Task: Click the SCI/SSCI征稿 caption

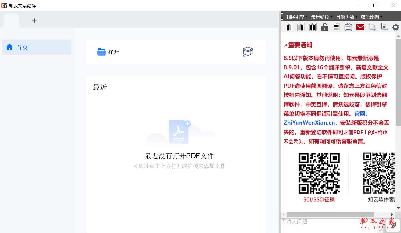Action: (319, 199)
